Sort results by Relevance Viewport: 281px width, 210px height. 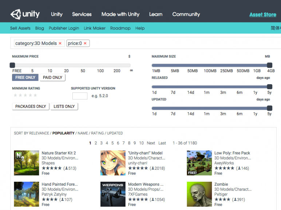click(39, 133)
